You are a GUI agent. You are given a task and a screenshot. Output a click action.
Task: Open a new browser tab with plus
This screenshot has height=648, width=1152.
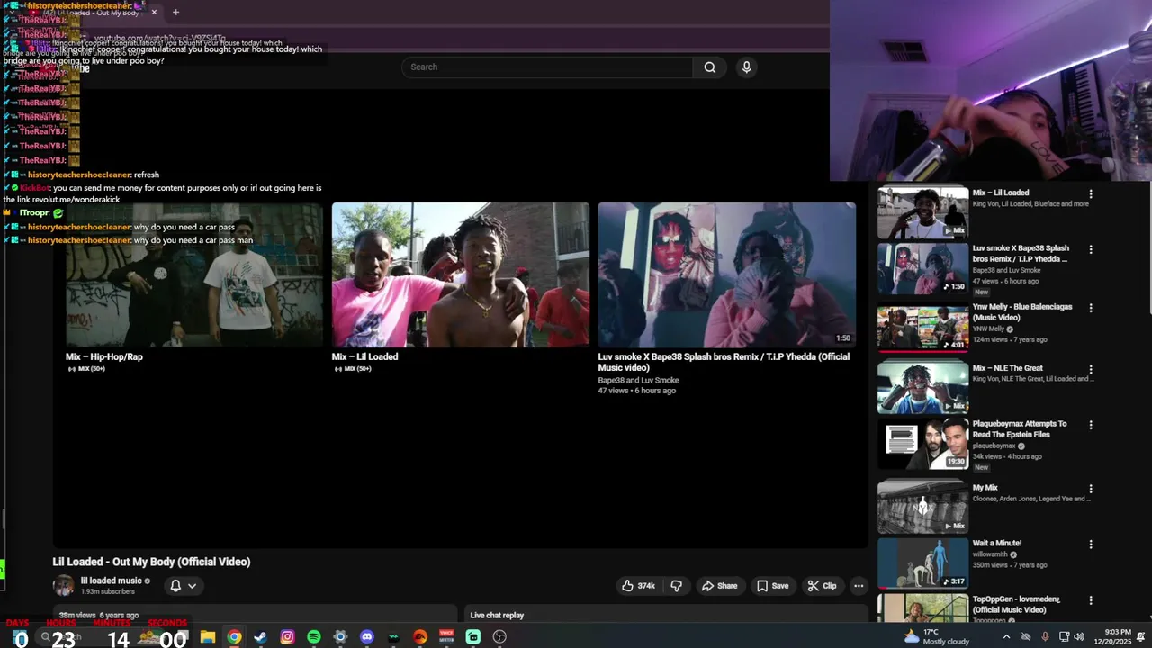pos(175,13)
